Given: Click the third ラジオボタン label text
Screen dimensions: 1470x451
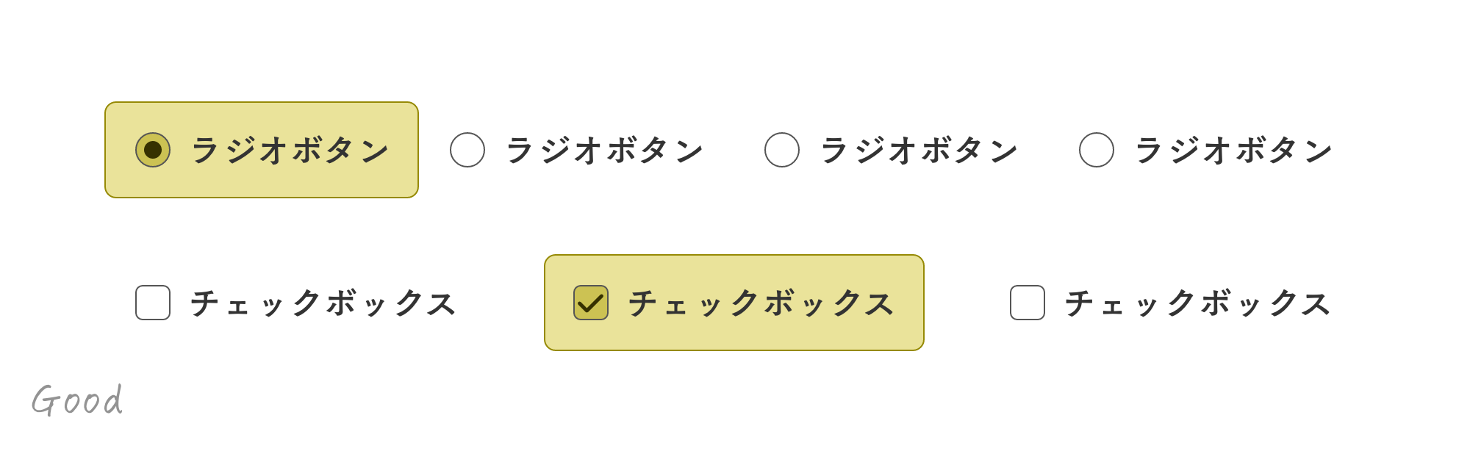Looking at the screenshot, I should point(919,151).
